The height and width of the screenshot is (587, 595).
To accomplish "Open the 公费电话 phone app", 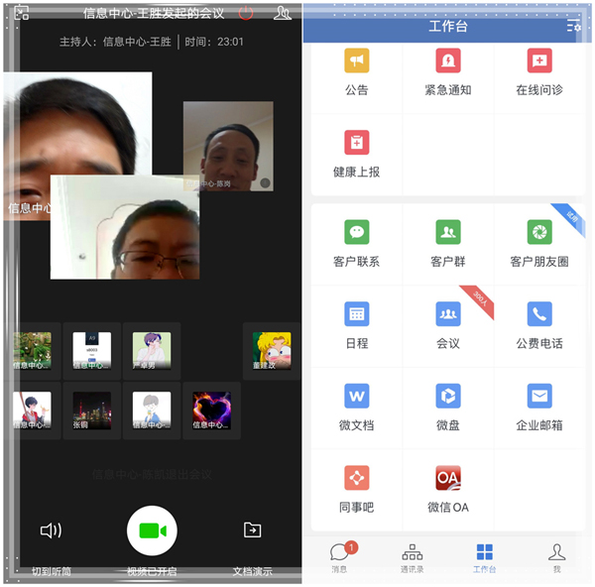I will click(x=539, y=325).
